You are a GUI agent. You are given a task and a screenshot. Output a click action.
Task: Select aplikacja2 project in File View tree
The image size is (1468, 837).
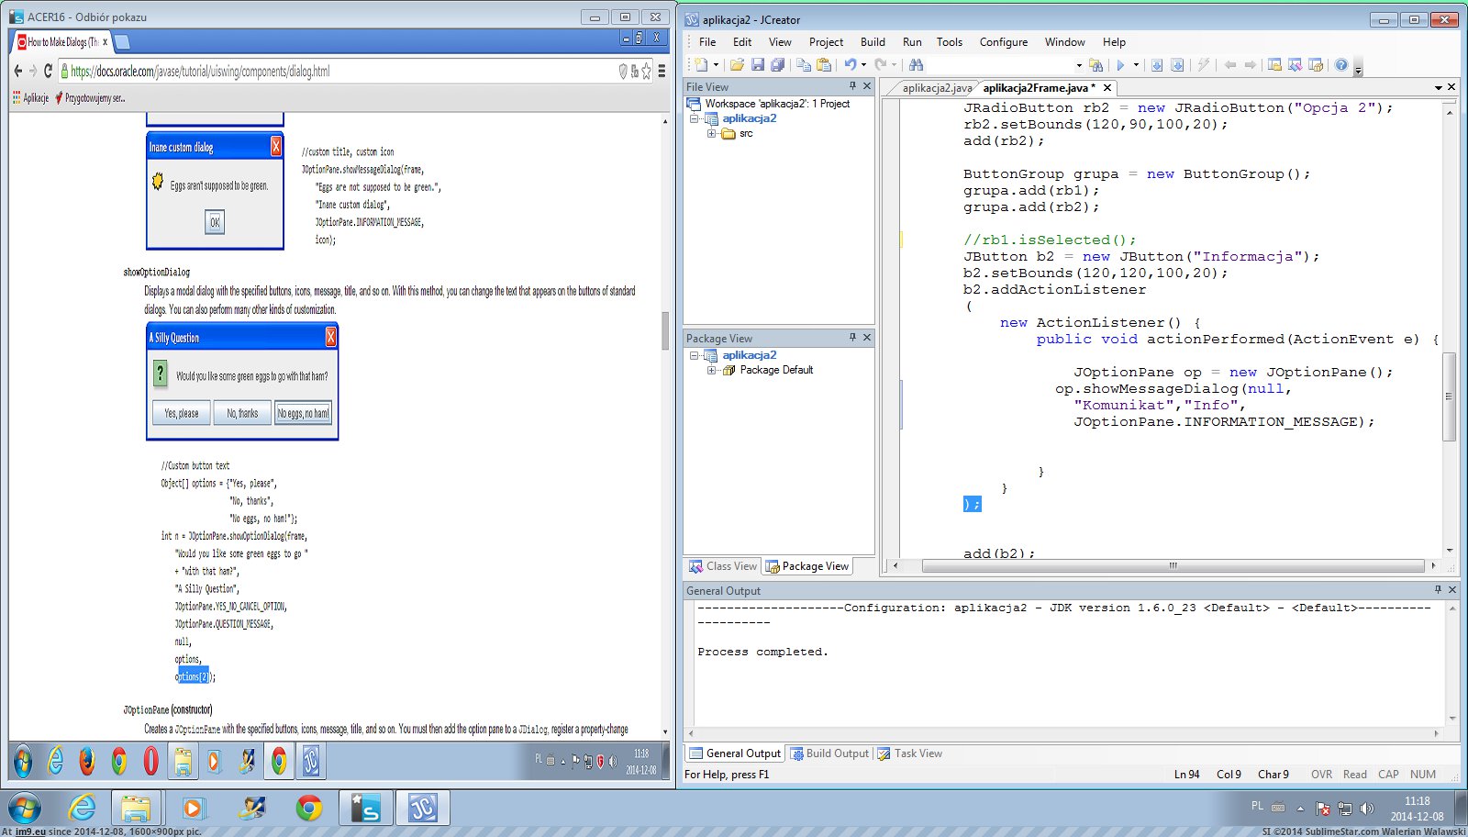point(749,118)
